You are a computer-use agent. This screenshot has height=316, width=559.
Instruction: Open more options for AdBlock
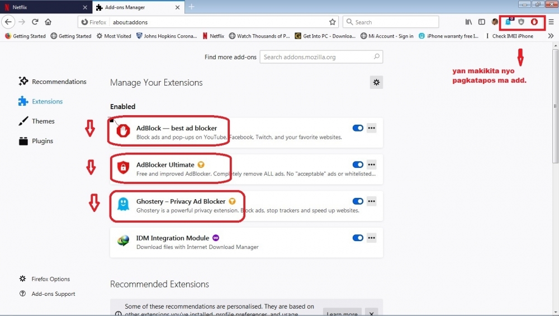click(x=372, y=128)
